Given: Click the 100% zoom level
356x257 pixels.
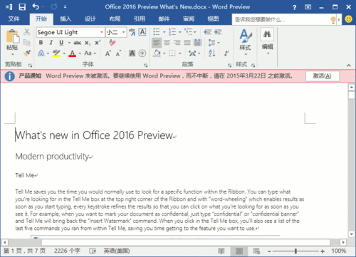Looking at the screenshot, I should coord(339,251).
